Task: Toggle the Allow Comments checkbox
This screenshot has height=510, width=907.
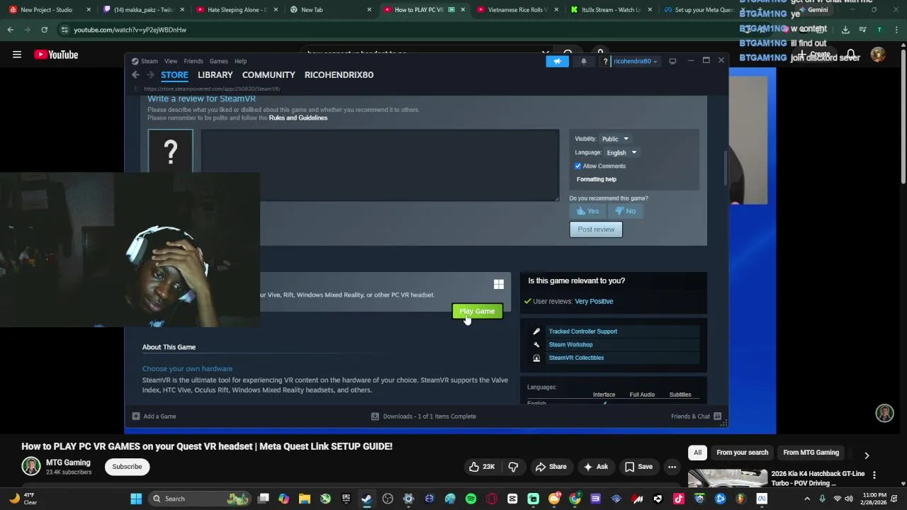Action: pyautogui.click(x=578, y=166)
